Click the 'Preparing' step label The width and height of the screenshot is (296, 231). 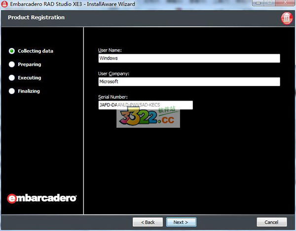[30, 64]
